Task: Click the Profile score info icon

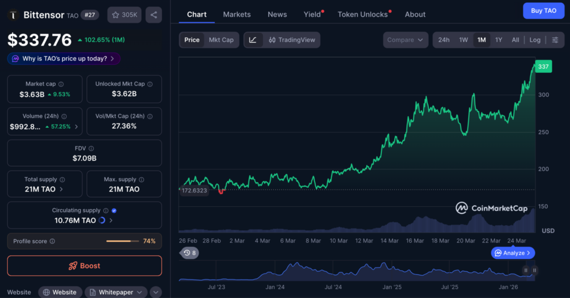Action: click(52, 241)
